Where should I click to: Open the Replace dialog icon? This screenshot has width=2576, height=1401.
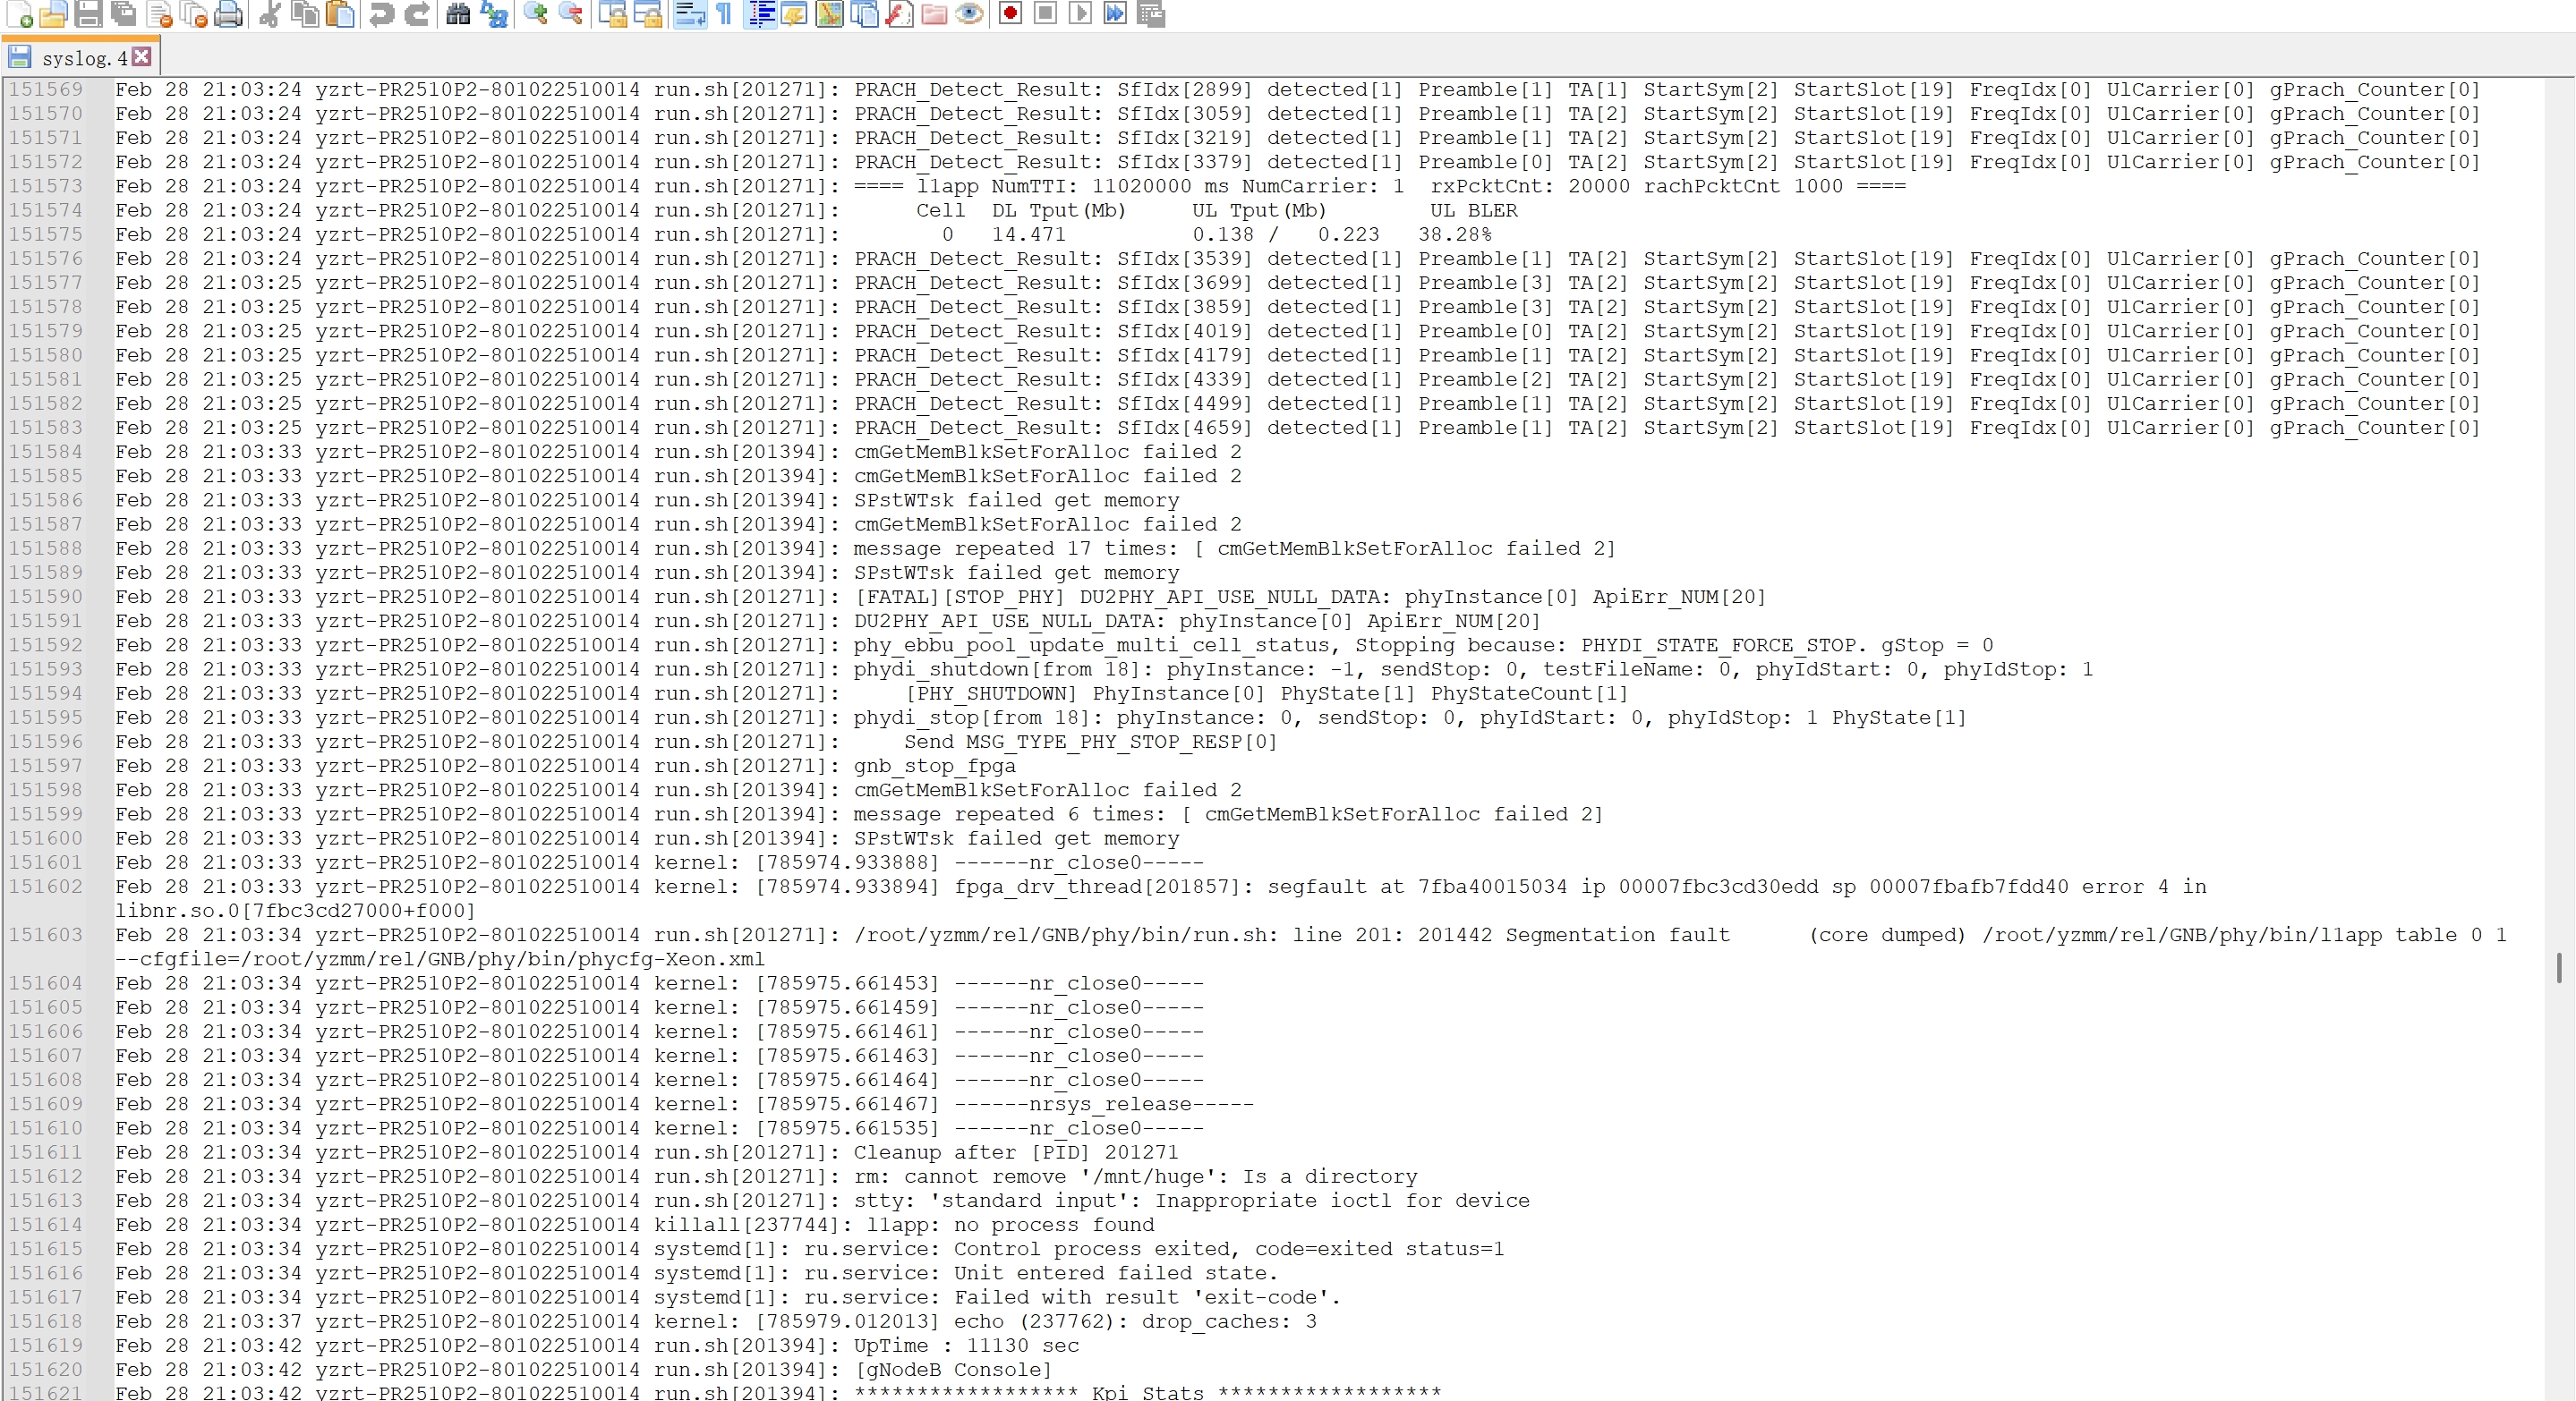(x=494, y=14)
